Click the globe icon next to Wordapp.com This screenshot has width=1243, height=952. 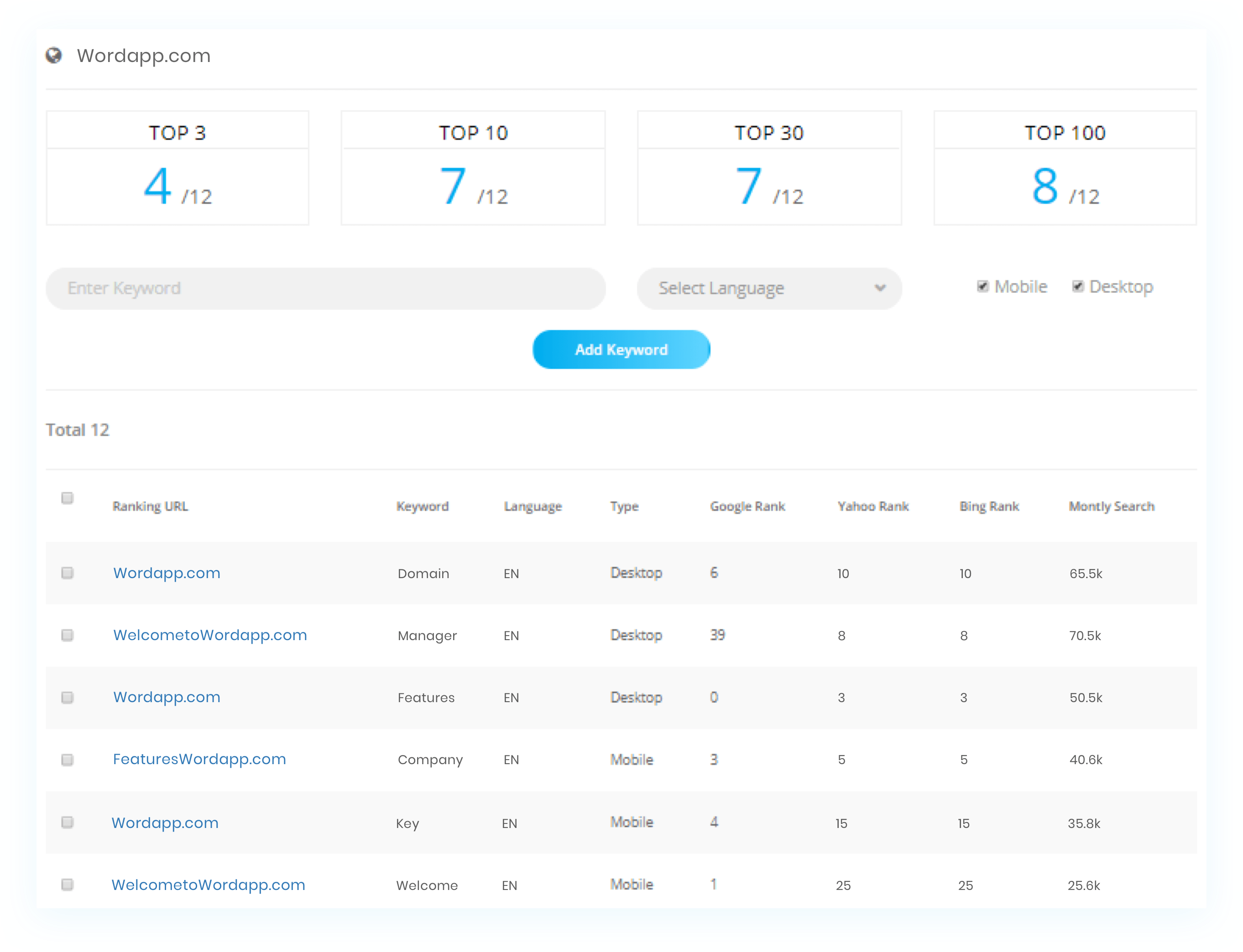pyautogui.click(x=54, y=56)
